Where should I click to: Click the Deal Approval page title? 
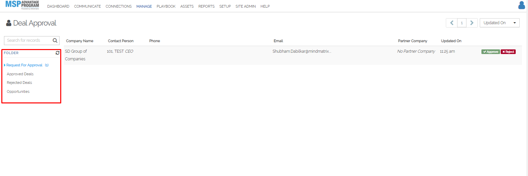tap(35, 23)
